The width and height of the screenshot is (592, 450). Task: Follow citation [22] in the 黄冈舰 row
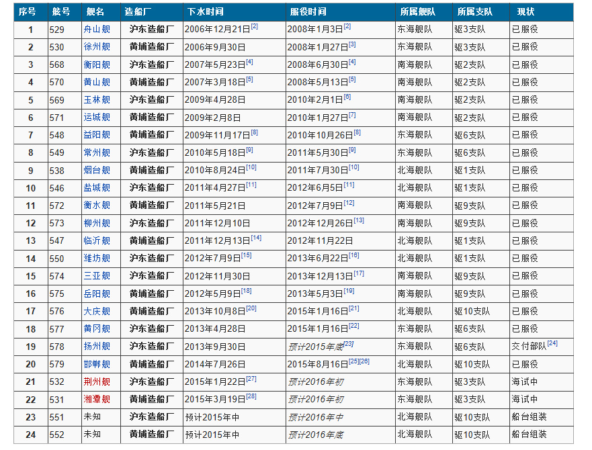353,326
